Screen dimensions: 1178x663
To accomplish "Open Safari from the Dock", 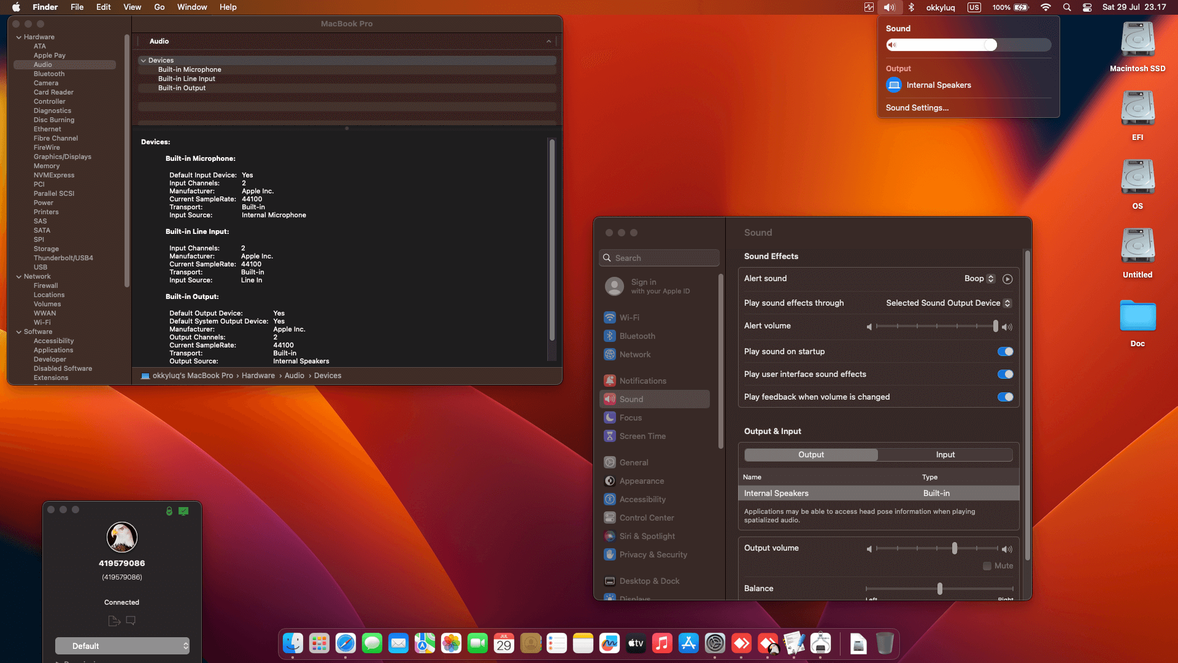I will pos(345,643).
